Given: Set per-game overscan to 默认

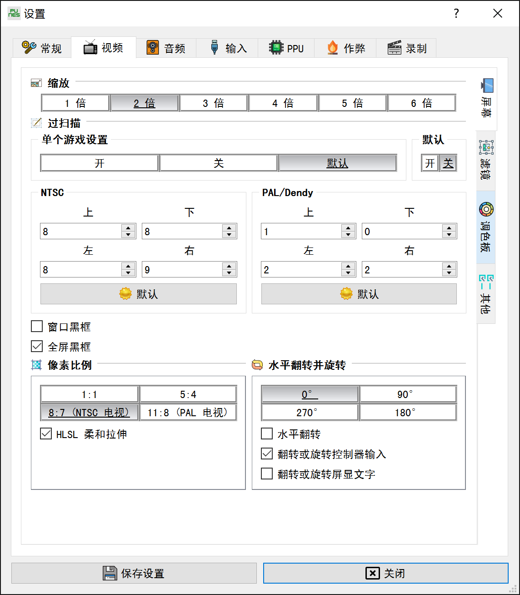Looking at the screenshot, I should tap(338, 163).
